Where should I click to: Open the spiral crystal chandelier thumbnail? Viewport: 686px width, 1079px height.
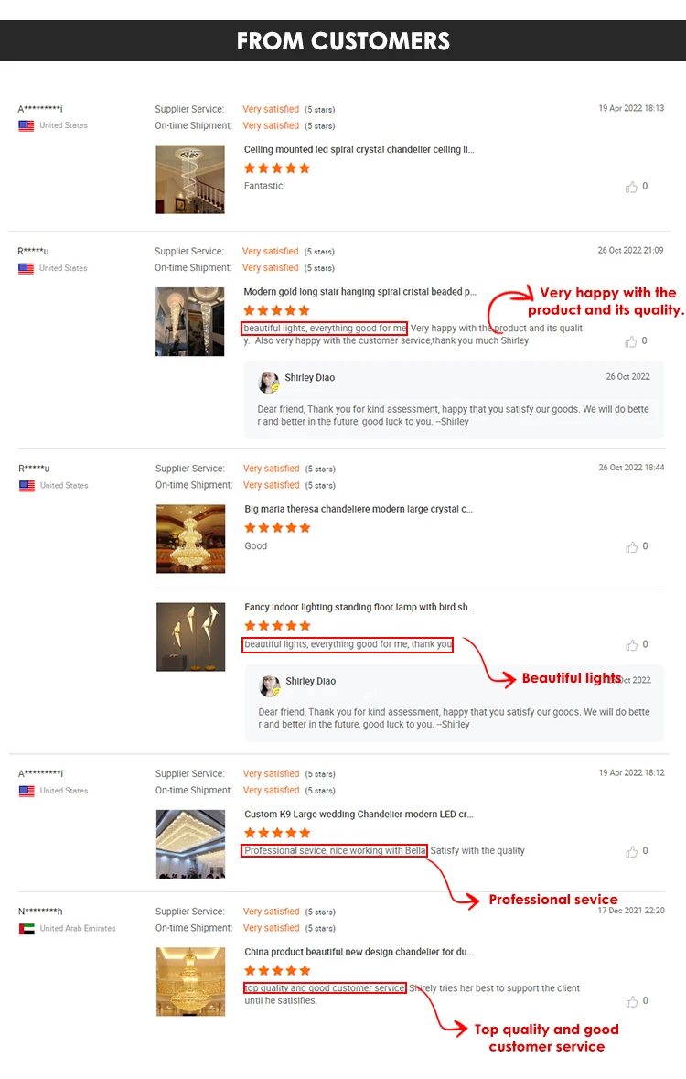coord(190,179)
